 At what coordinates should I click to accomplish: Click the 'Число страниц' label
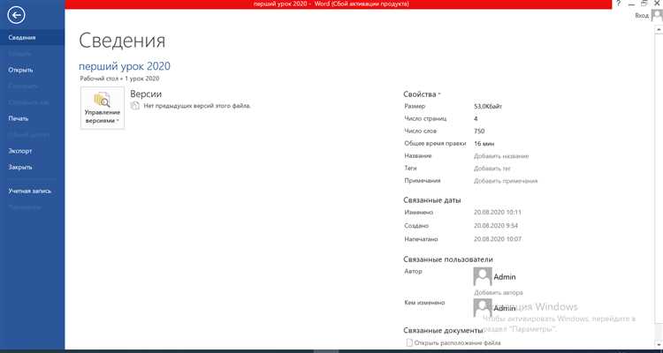[425, 118]
